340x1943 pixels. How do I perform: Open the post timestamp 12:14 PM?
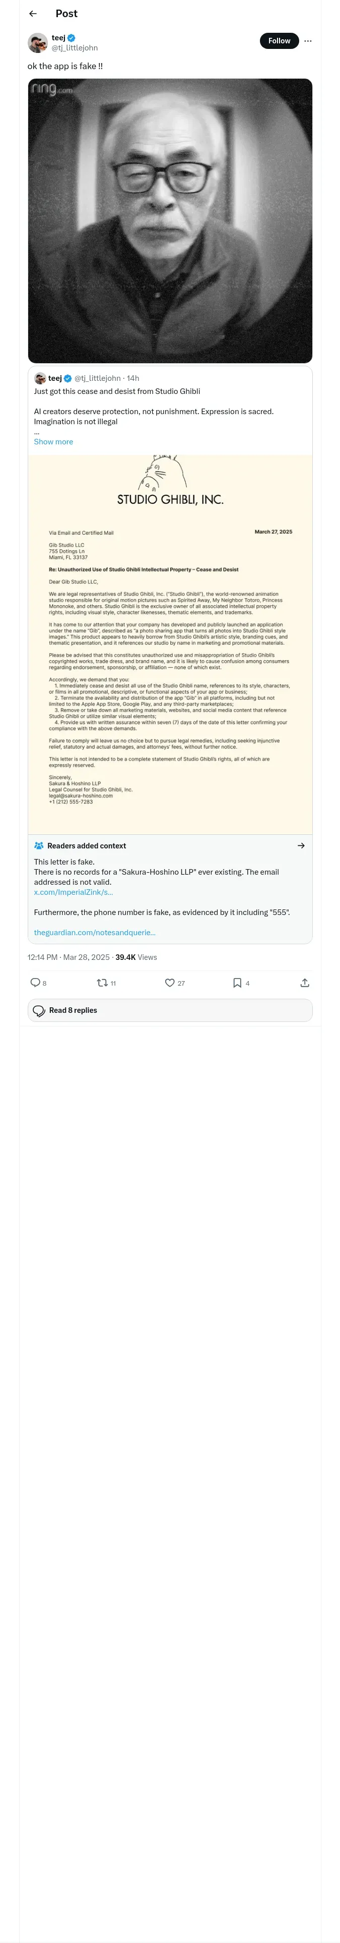point(42,957)
